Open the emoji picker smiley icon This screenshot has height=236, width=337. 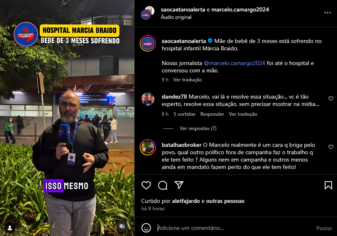click(146, 228)
